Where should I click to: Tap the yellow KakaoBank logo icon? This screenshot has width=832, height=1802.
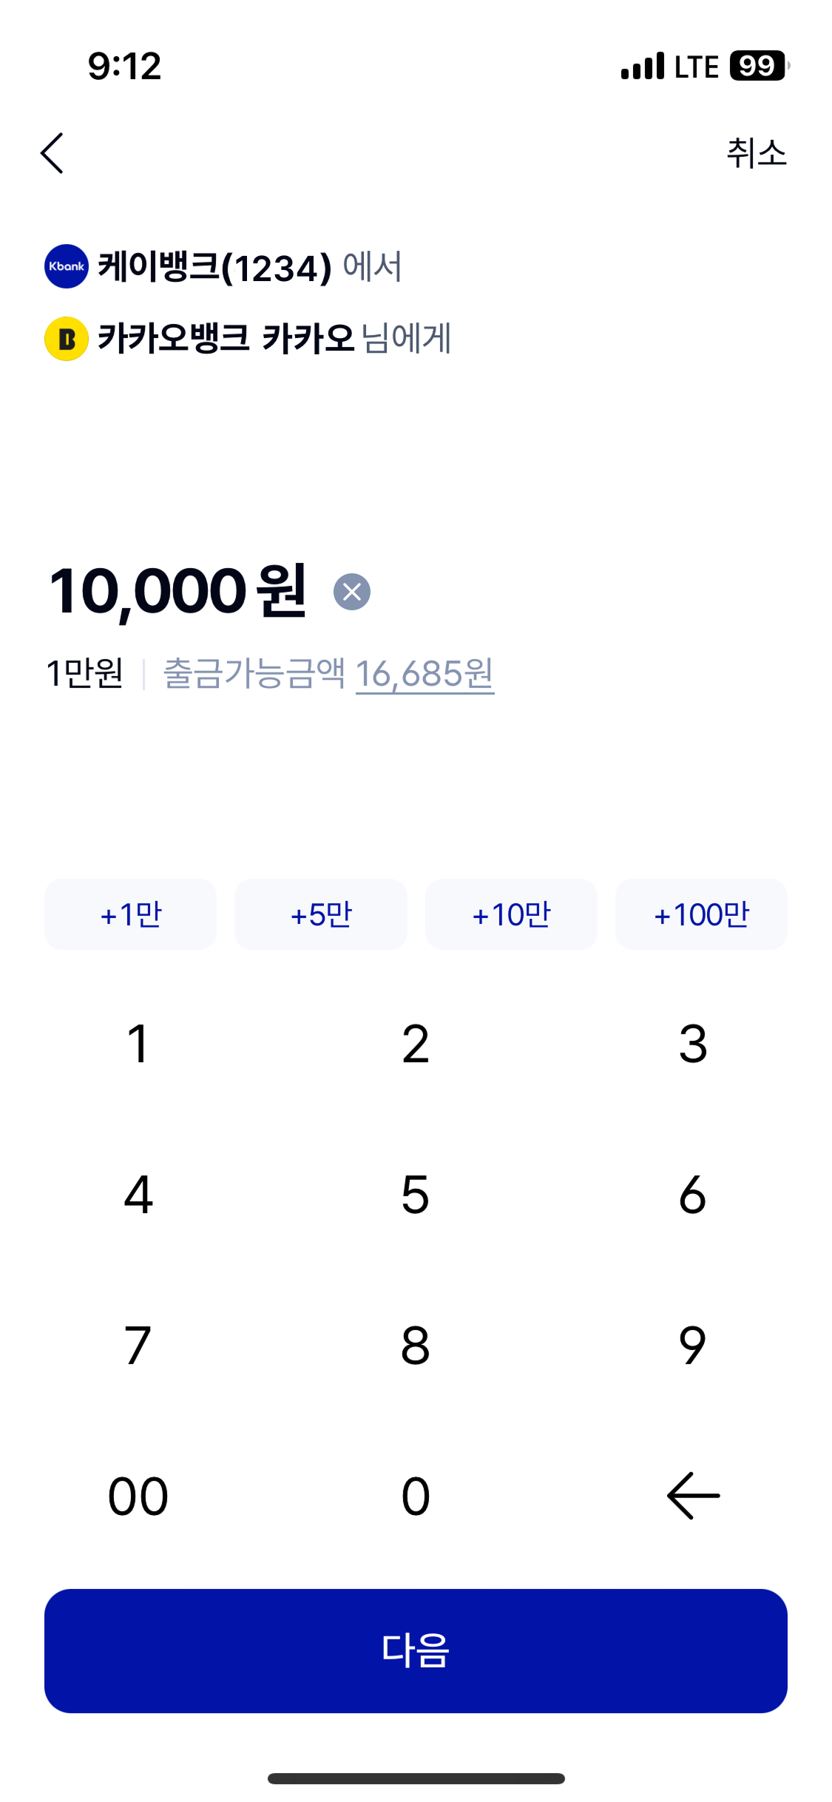coord(67,339)
